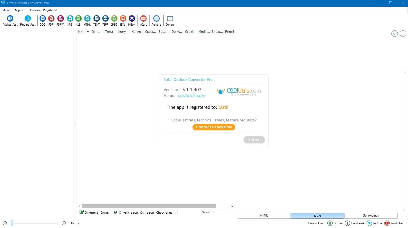Click horizontal scrollbar left arrow
The height and width of the screenshot is (228, 408).
(80, 206)
